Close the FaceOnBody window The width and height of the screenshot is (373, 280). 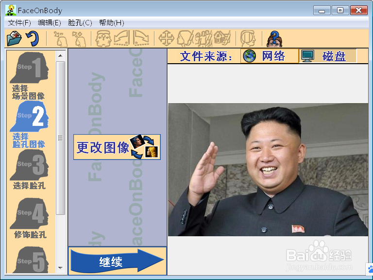pos(359,10)
